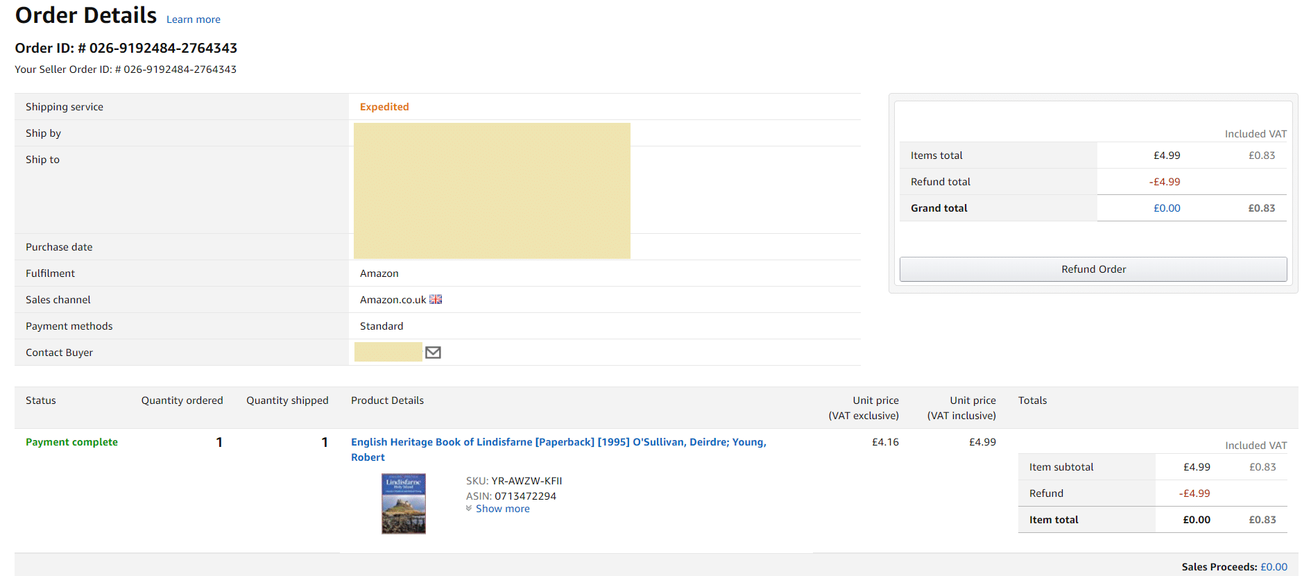Click the Sales Proceeds £0.00 amount

pos(1274,567)
